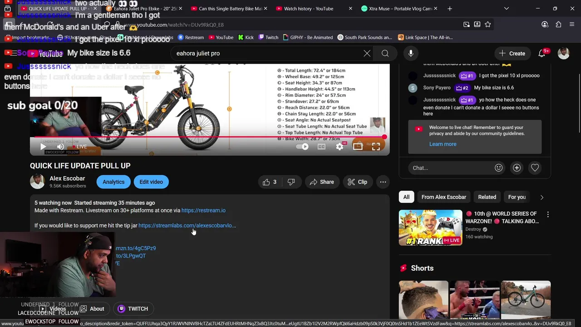Open the Restream bookmark
This screenshot has width=581, height=327.
pyautogui.click(x=191, y=38)
